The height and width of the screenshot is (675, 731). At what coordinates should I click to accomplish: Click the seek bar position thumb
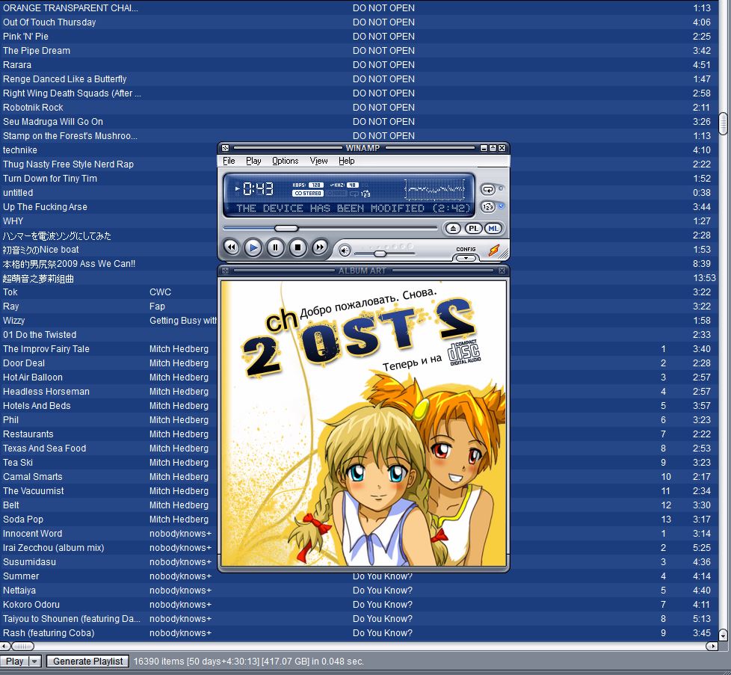click(286, 229)
